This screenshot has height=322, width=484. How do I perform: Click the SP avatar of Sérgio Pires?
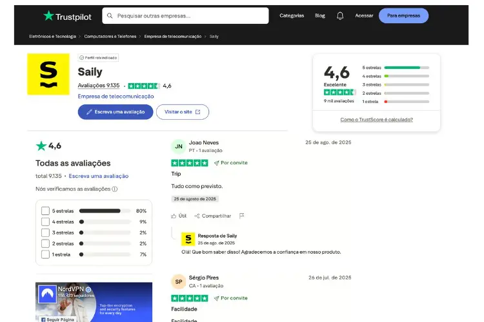179,282
